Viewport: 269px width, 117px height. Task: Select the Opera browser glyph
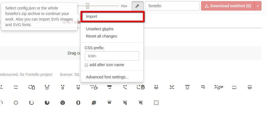tap(78, 103)
